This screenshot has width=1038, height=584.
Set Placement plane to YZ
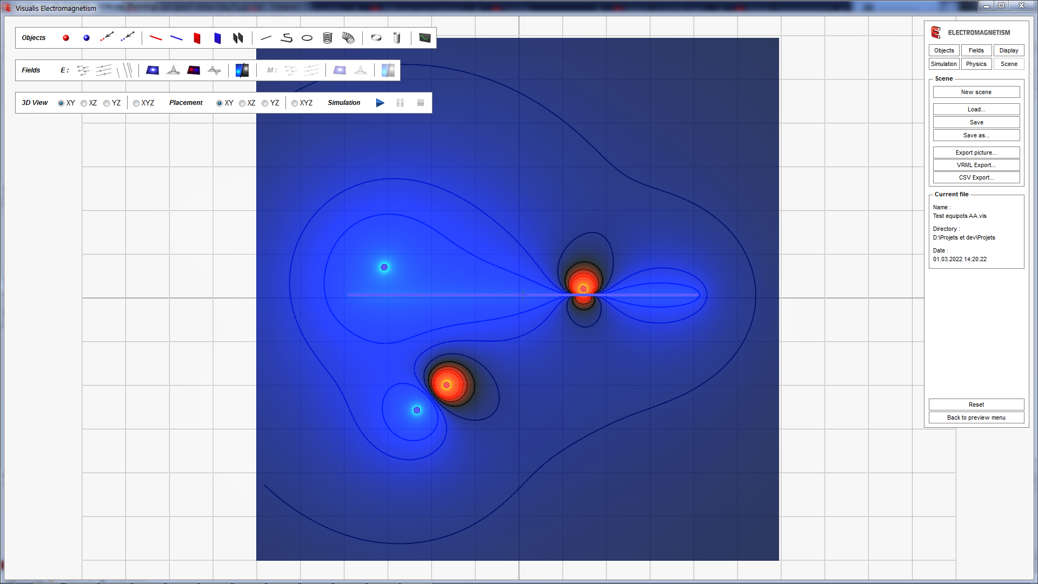265,103
